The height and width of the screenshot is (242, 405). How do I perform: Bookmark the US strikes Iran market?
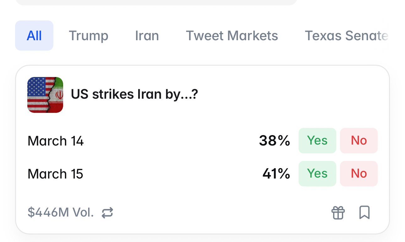pos(364,212)
